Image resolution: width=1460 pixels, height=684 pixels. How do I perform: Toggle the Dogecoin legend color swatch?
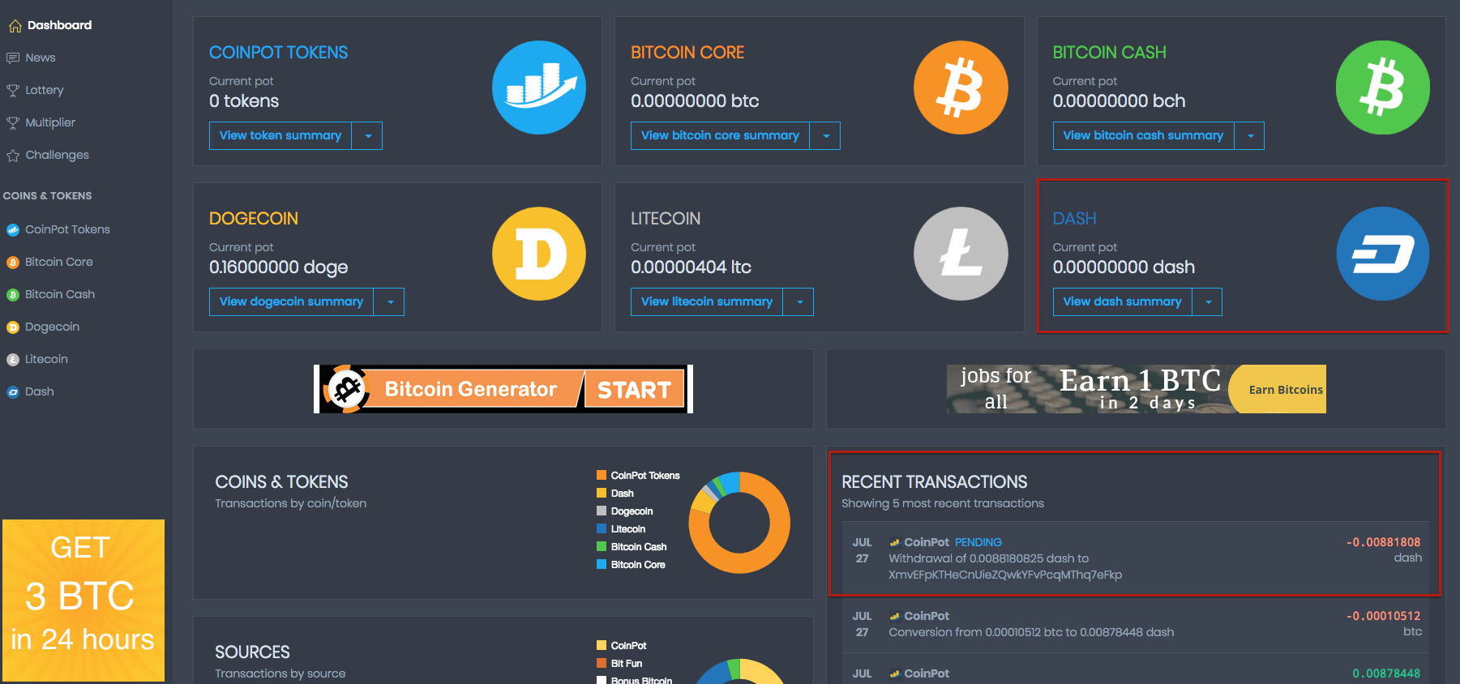(x=602, y=511)
